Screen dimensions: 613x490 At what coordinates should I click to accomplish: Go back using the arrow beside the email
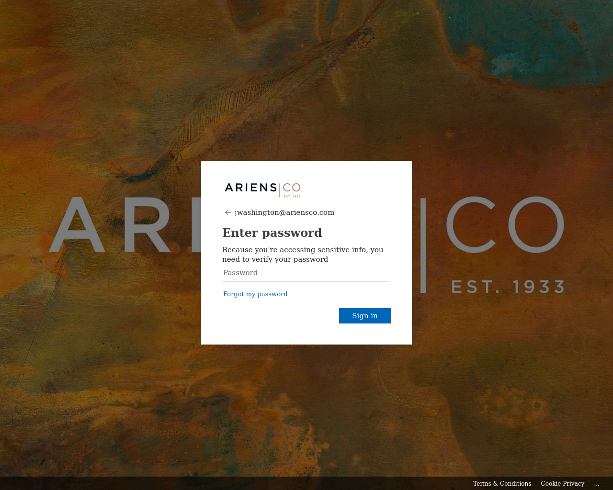(x=228, y=212)
